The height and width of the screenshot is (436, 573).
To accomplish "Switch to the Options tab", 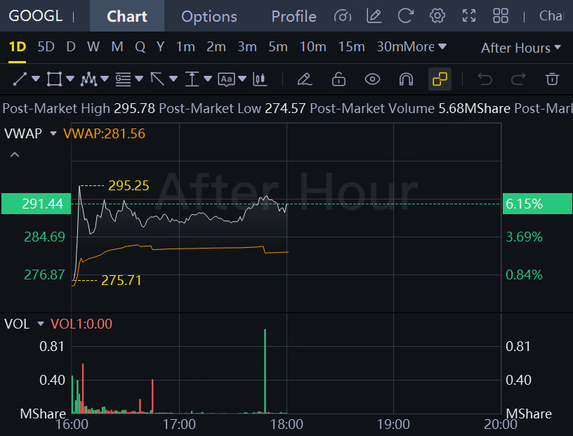I will [x=209, y=16].
